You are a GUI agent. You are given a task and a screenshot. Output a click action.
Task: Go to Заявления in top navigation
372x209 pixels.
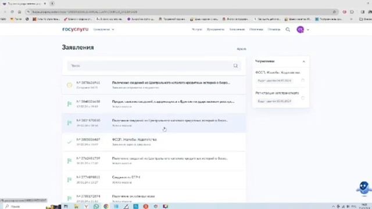tap(237, 30)
